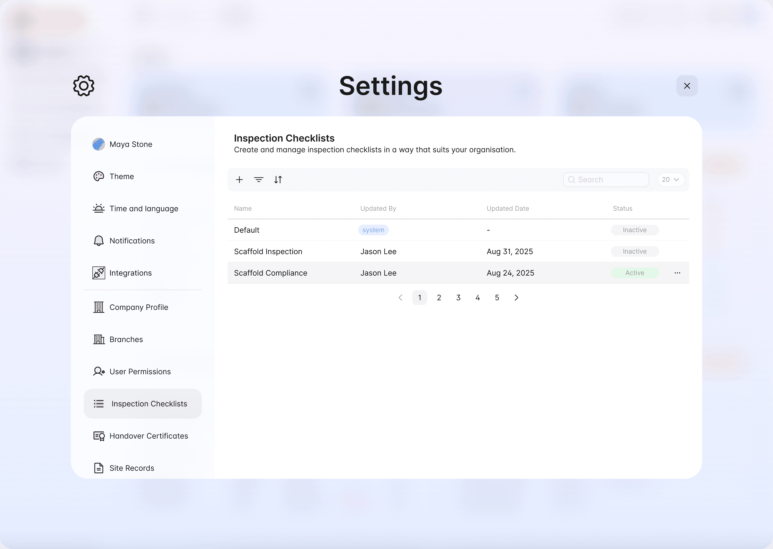Open Branches settings
Image resolution: width=773 pixels, height=549 pixels.
(143, 339)
